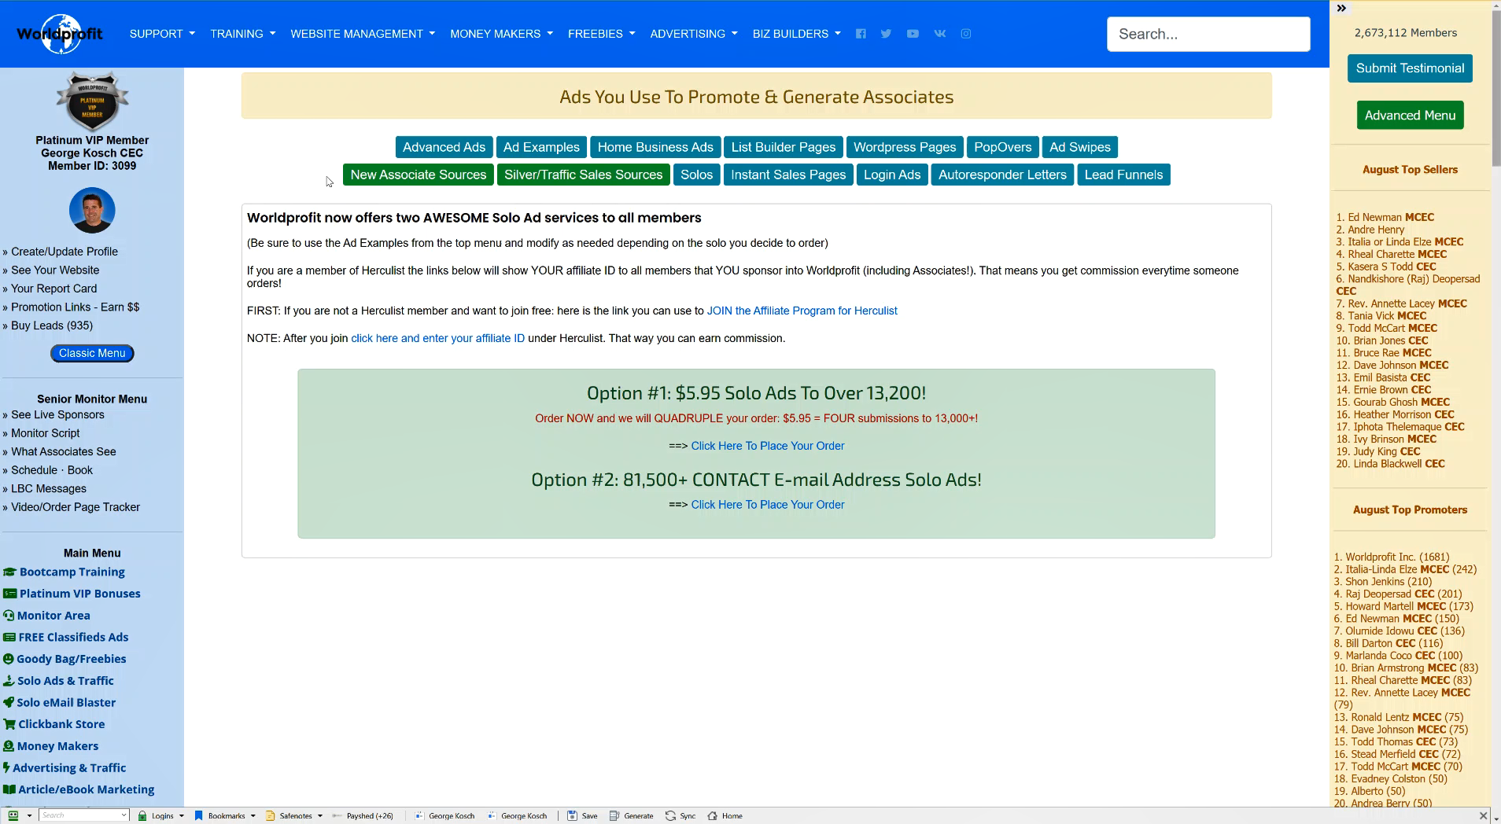
Task: Expand the MONEY MAKERS dropdown
Action: click(502, 34)
